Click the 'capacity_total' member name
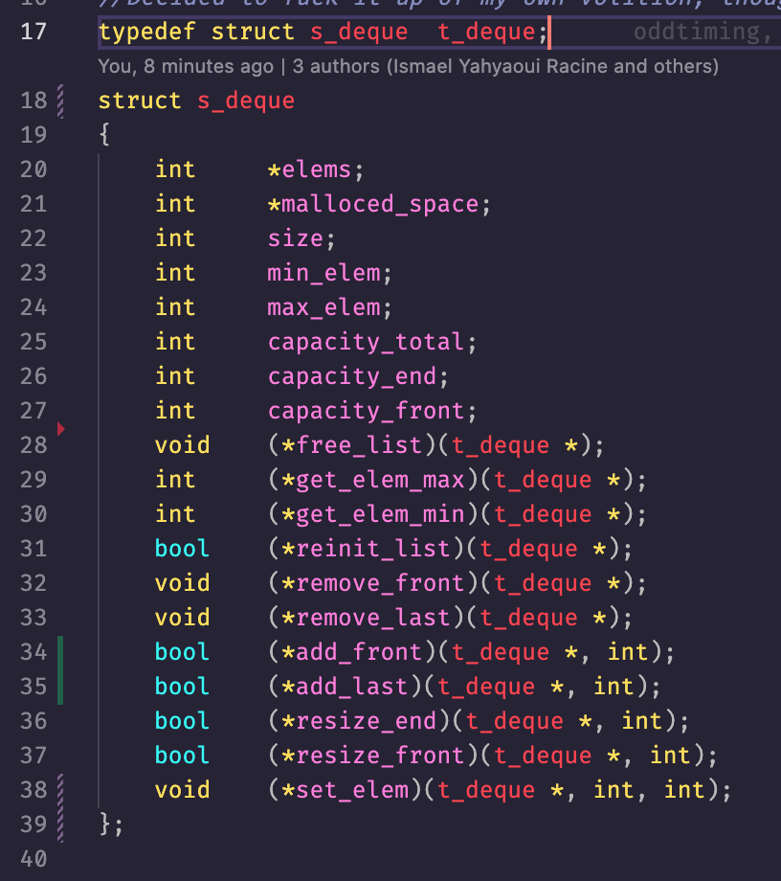The height and width of the screenshot is (881, 781). click(x=366, y=342)
